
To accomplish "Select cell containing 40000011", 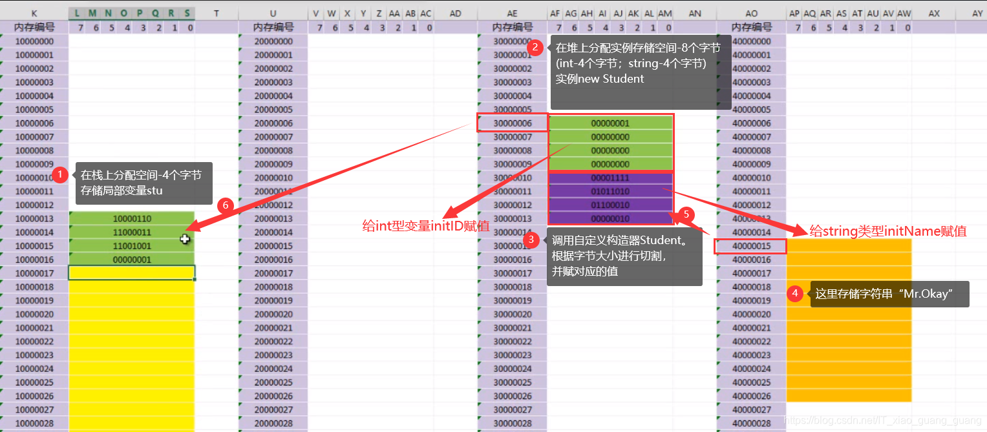I will (751, 191).
